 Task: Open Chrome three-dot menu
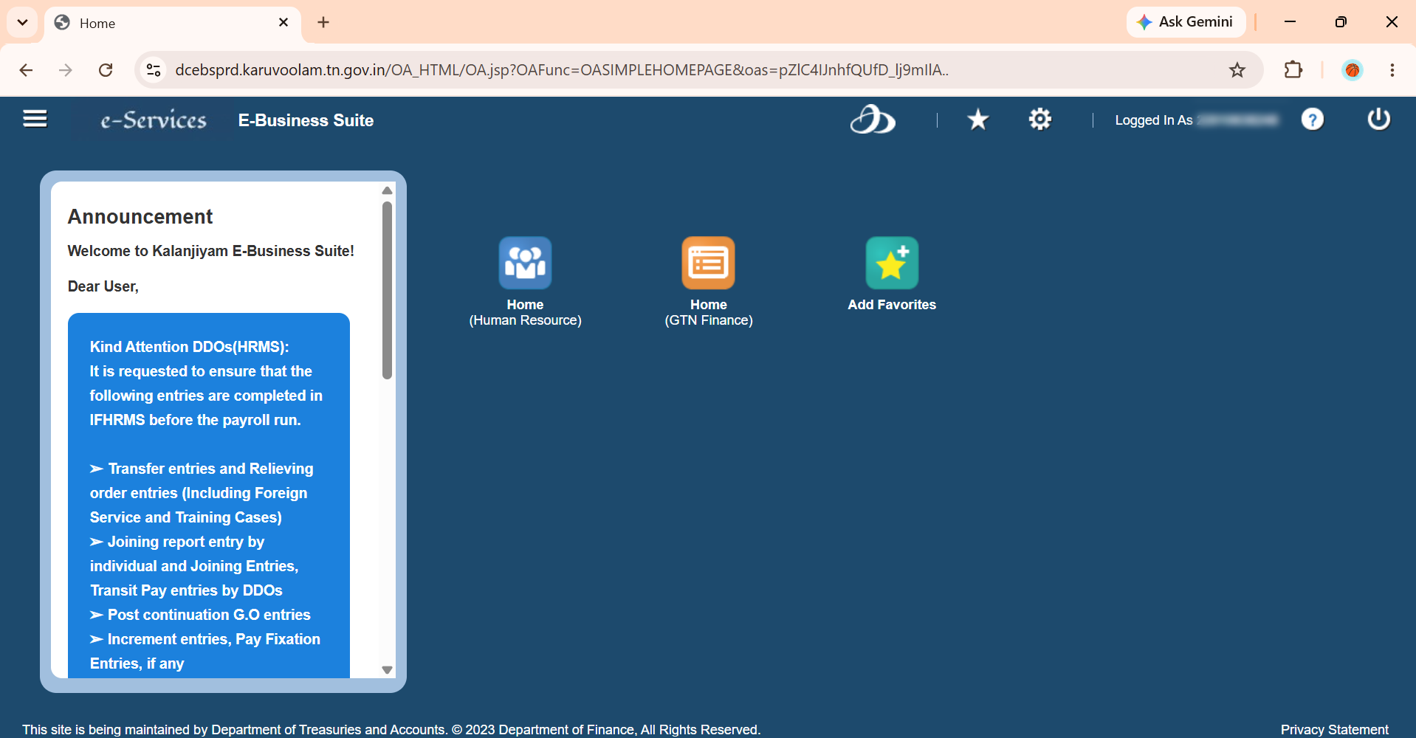coord(1392,70)
